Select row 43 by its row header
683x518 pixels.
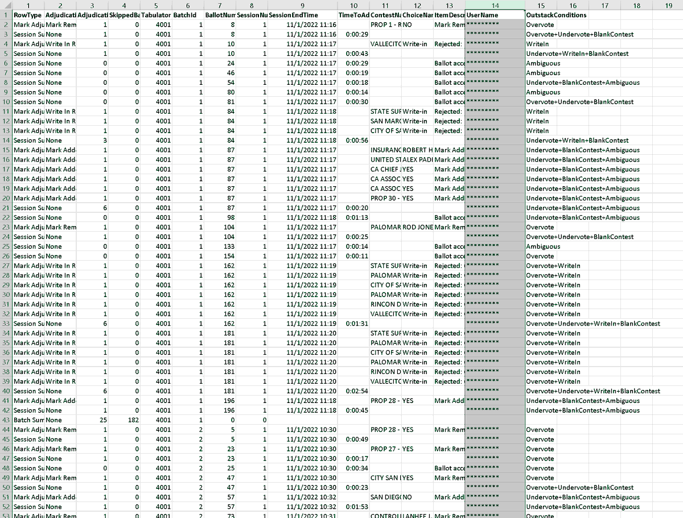(6, 420)
